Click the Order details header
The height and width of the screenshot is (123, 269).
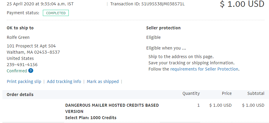pos(20,95)
